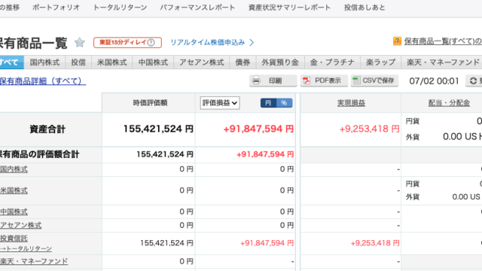This screenshot has width=482, height=271.
Task: Open the 投資信託 row link
Action: point(14,239)
